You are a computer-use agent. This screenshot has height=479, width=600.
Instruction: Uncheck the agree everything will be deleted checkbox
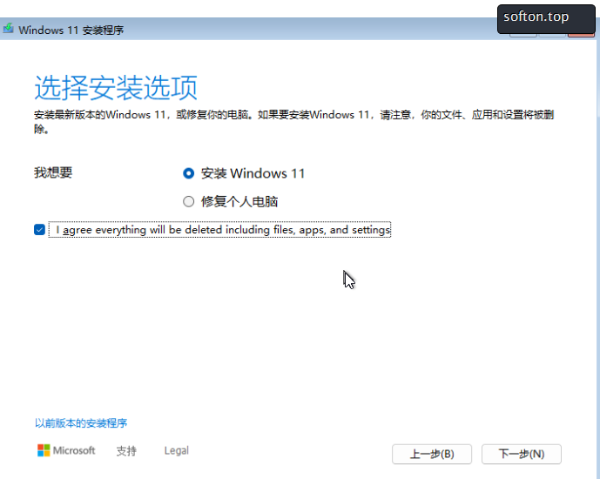pyautogui.click(x=39, y=230)
